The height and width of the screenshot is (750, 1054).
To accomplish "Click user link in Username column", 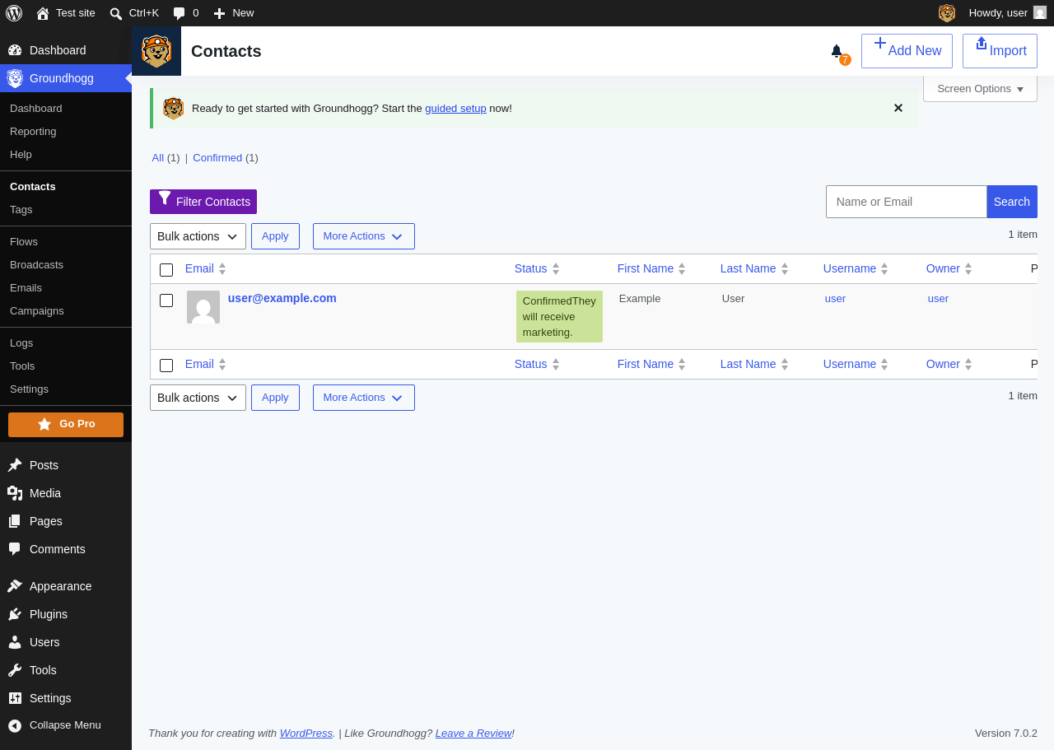I will 835,299.
